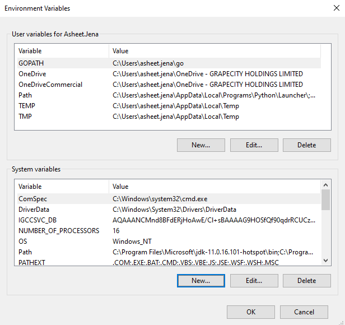Screen dimensions: 345x325
Task: Click New button under User variables
Action: click(201, 145)
